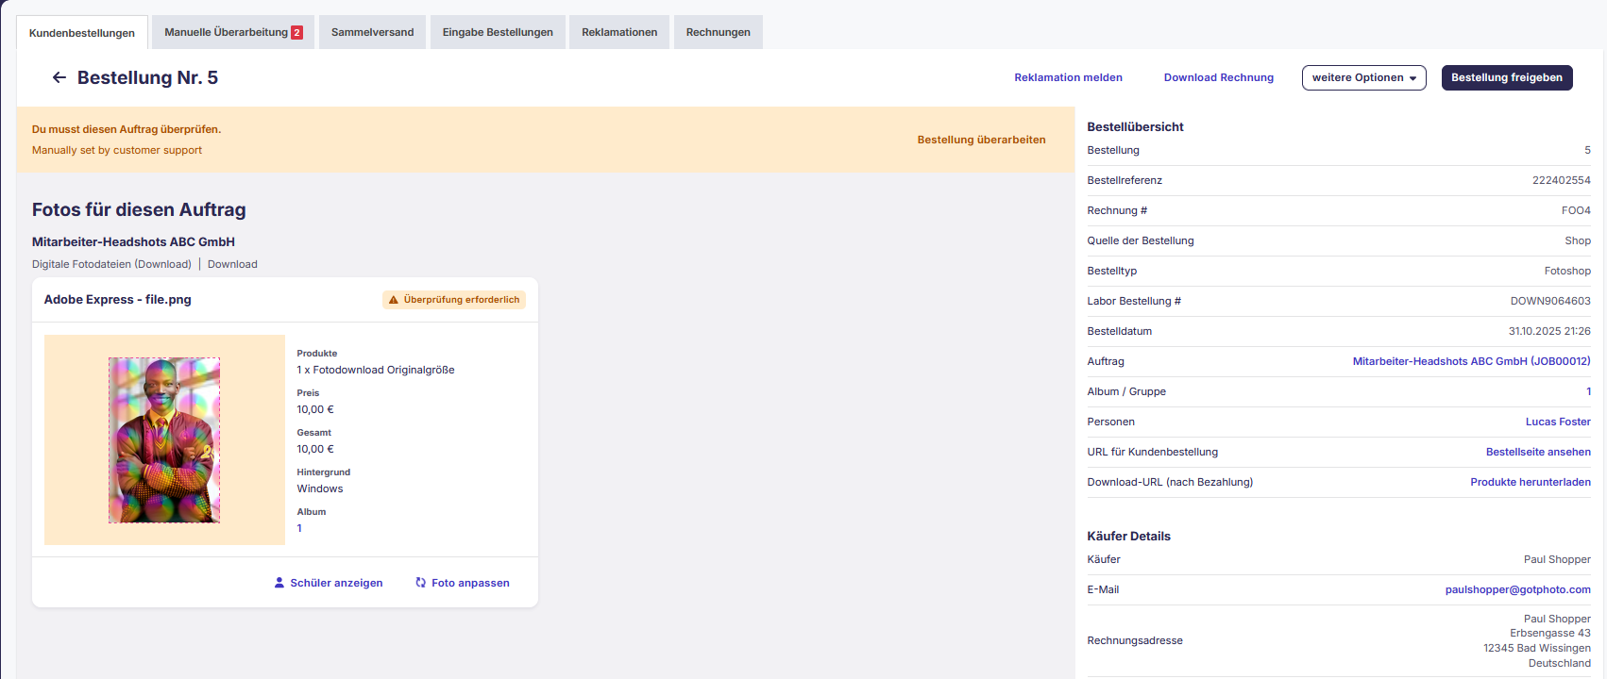This screenshot has width=1607, height=679.
Task: Click the Bestelldatum value 31.10.2025 21:26
Action: (1549, 331)
